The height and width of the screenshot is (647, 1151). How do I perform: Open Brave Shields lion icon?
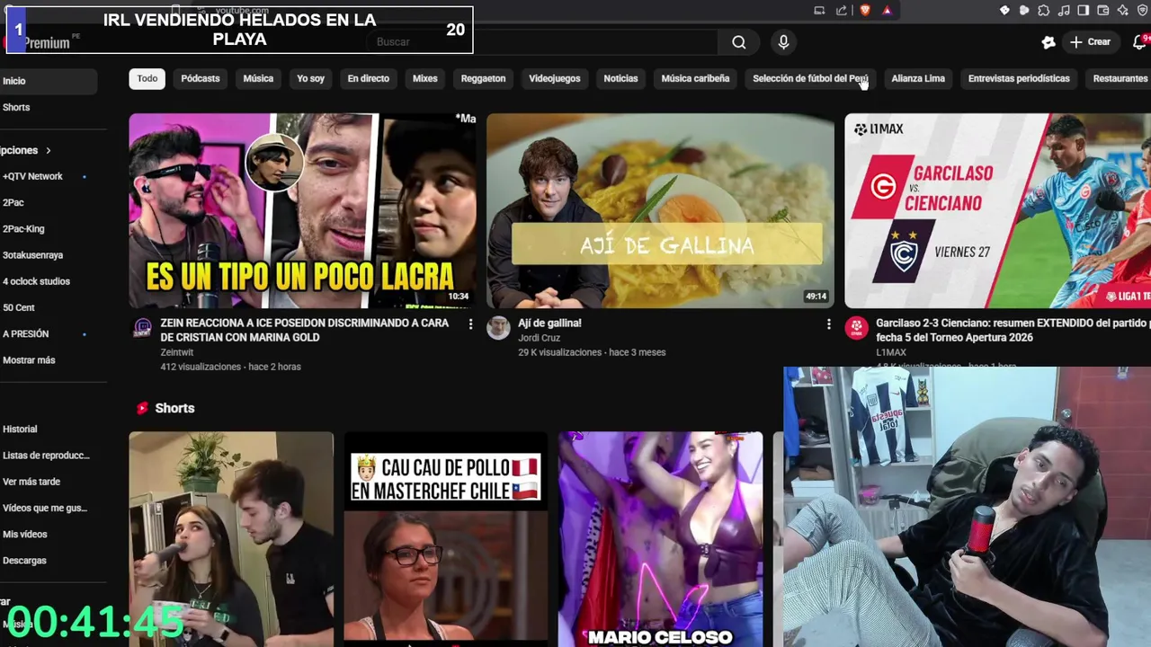[x=865, y=11]
